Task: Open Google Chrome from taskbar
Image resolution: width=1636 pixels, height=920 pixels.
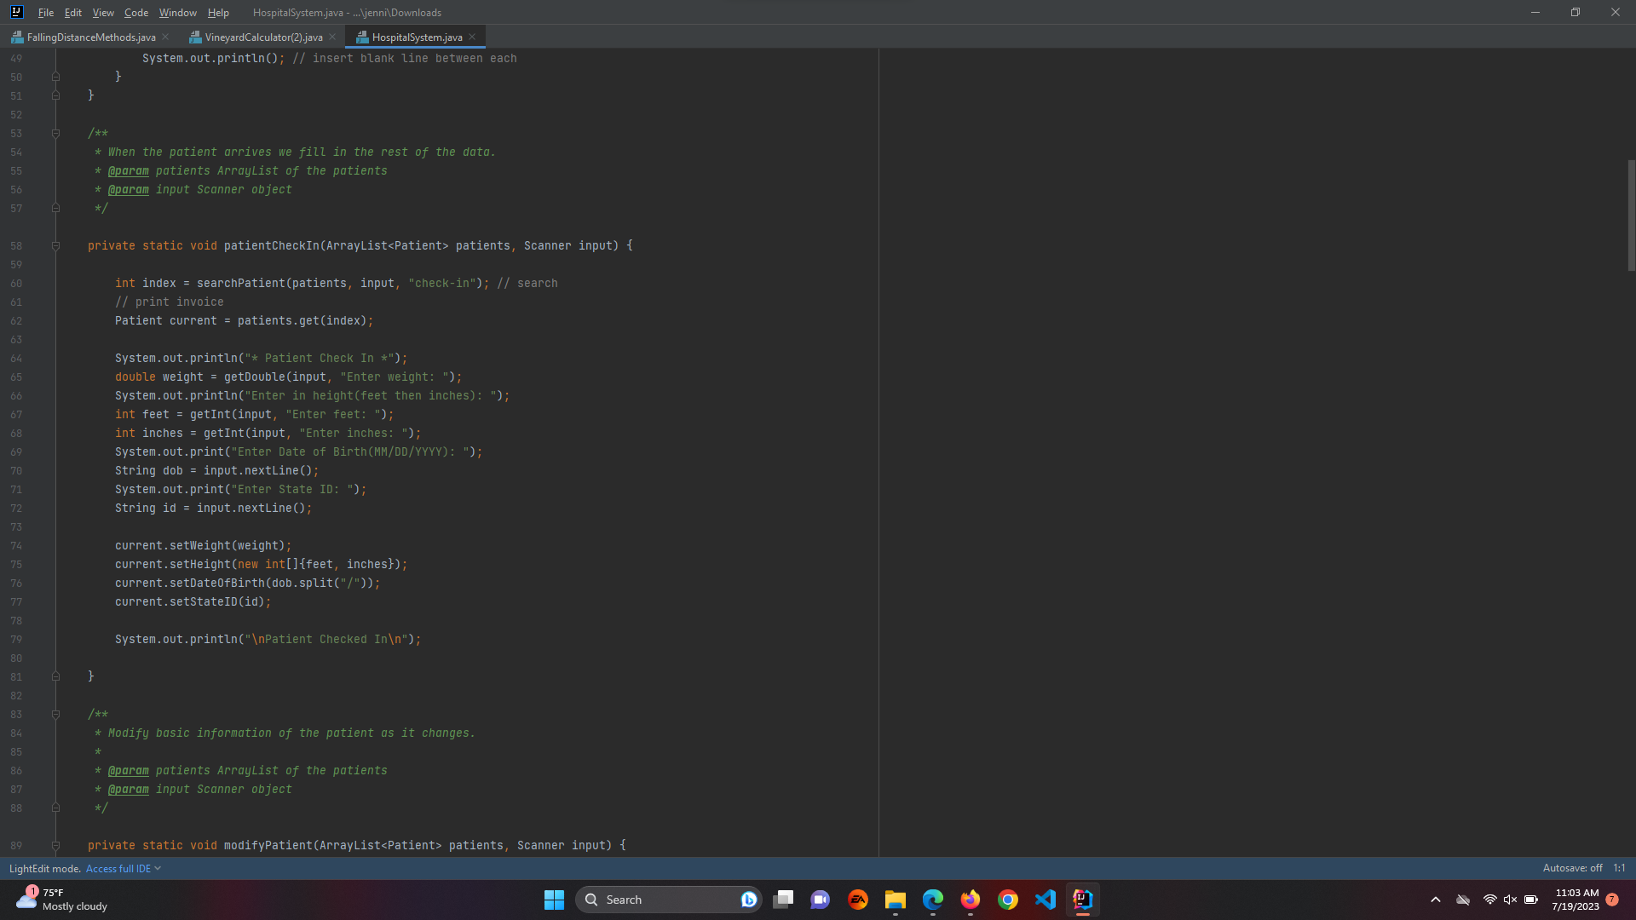Action: click(x=1008, y=900)
